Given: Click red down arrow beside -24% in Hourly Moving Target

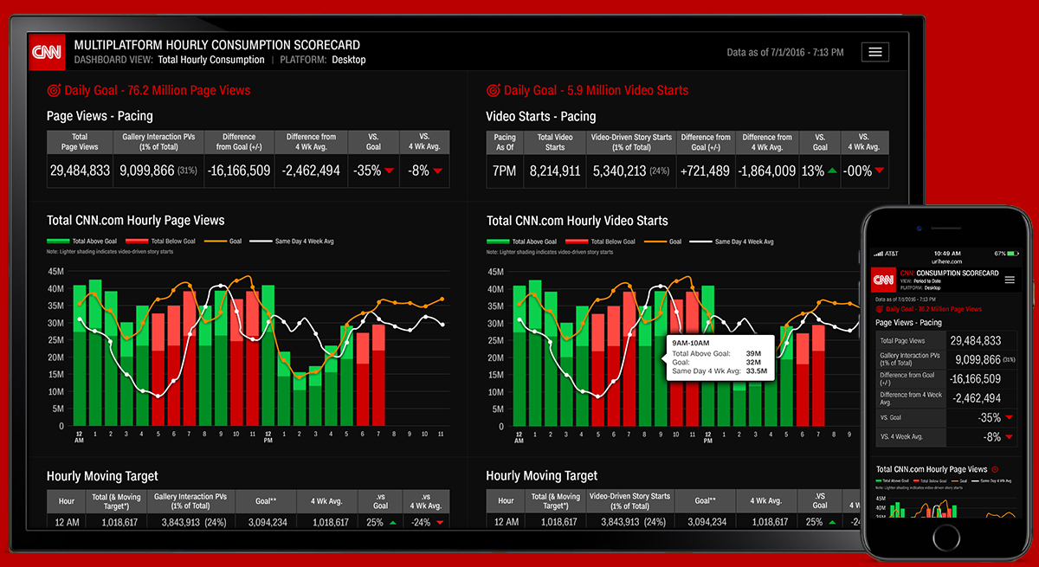Looking at the screenshot, I should tap(439, 523).
